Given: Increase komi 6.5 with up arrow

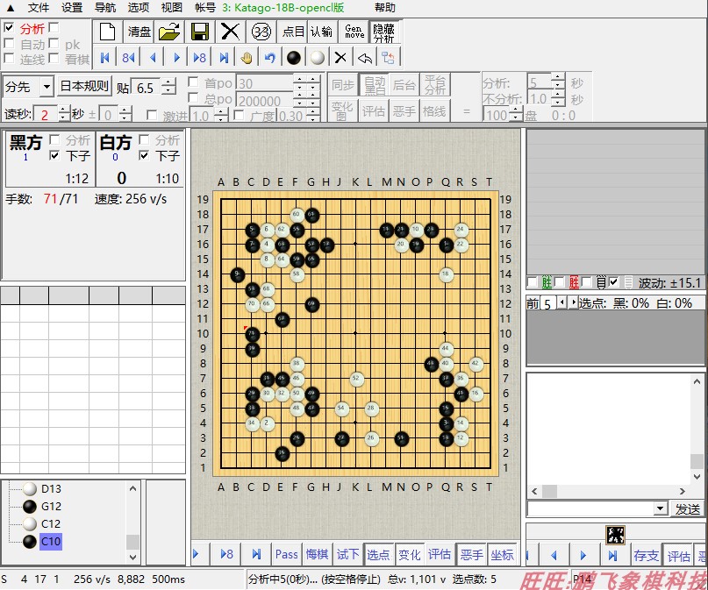Looking at the screenshot, I should (x=168, y=82).
